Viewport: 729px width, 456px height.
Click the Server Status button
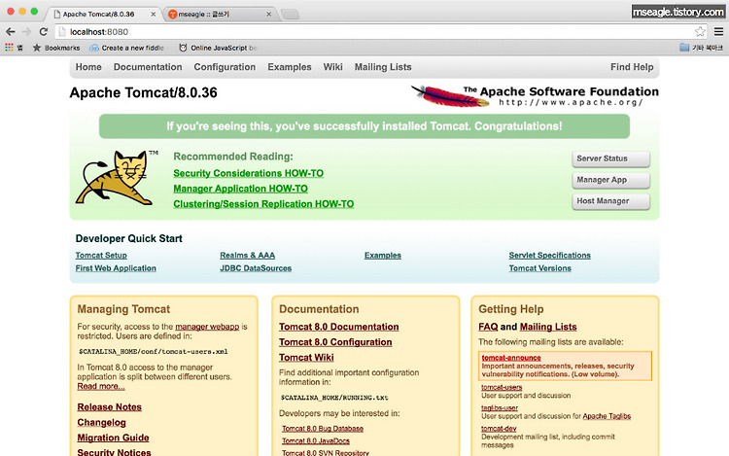click(x=611, y=158)
